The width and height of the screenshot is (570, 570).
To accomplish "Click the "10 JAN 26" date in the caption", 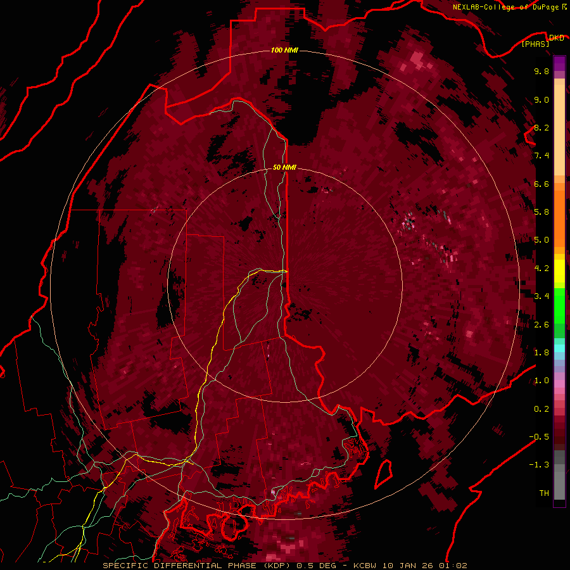I will tap(408, 566).
